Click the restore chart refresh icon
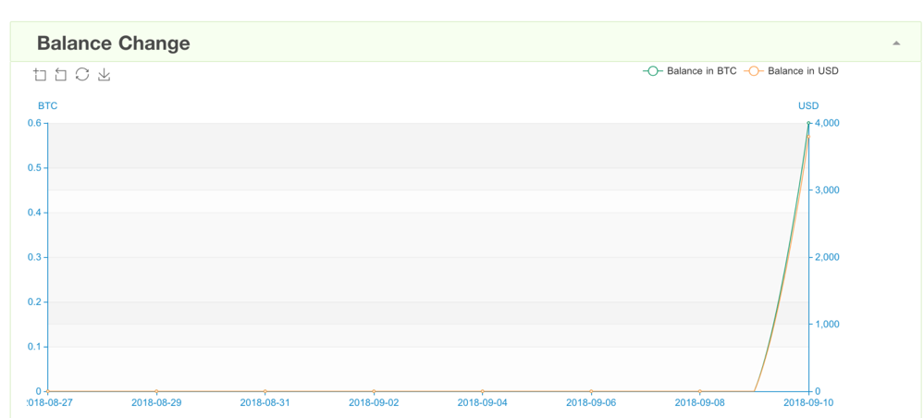 (x=82, y=74)
